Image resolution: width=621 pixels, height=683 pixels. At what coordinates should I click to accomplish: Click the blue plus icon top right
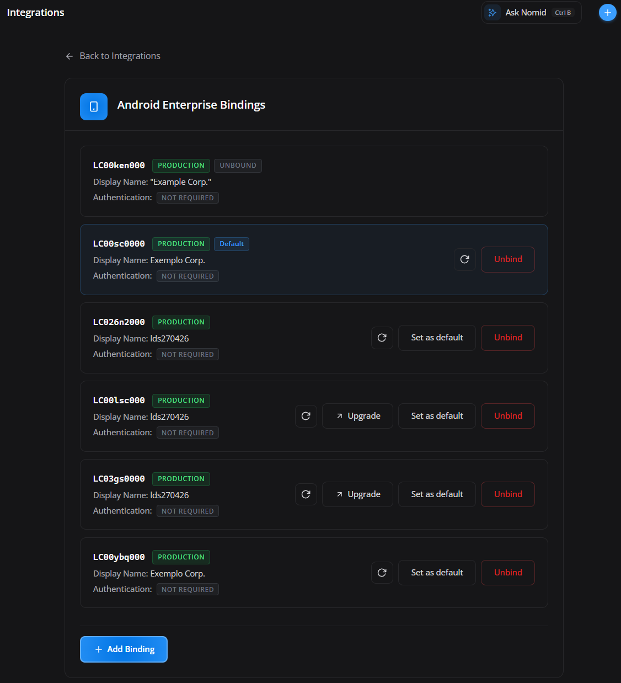607,13
